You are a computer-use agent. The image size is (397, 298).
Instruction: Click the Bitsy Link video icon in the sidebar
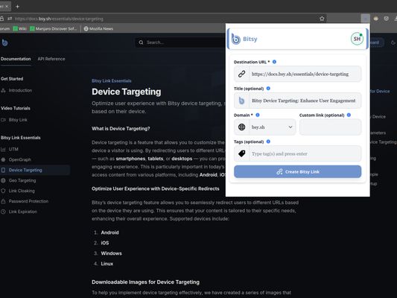point(3,120)
